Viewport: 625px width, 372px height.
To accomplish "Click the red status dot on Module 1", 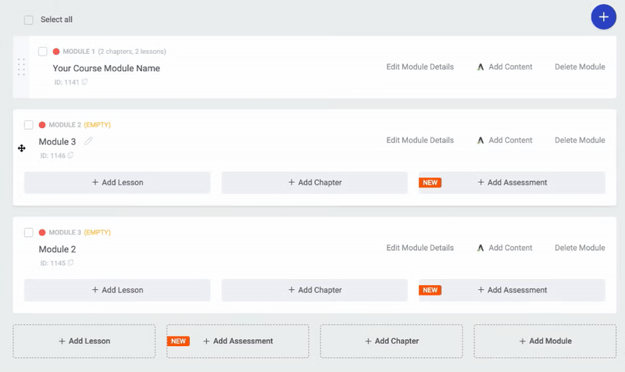I will pos(56,52).
